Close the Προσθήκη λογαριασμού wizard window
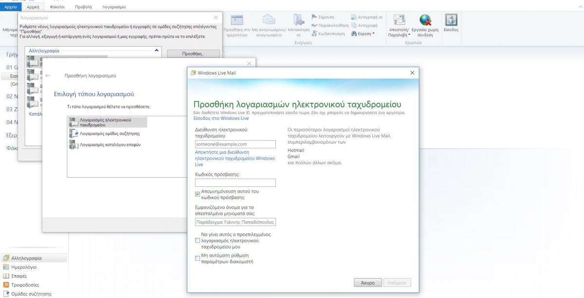Viewport: 584px width, 298px height. point(249,64)
